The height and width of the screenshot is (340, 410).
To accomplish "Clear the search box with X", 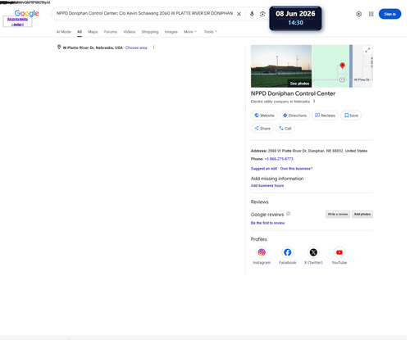I will pyautogui.click(x=239, y=14).
